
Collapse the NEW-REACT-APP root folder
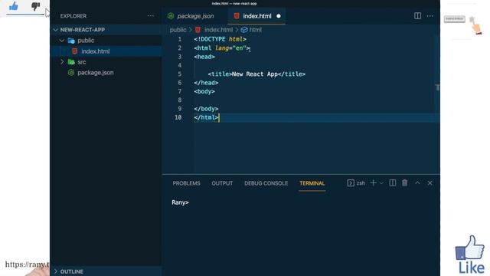click(56, 30)
